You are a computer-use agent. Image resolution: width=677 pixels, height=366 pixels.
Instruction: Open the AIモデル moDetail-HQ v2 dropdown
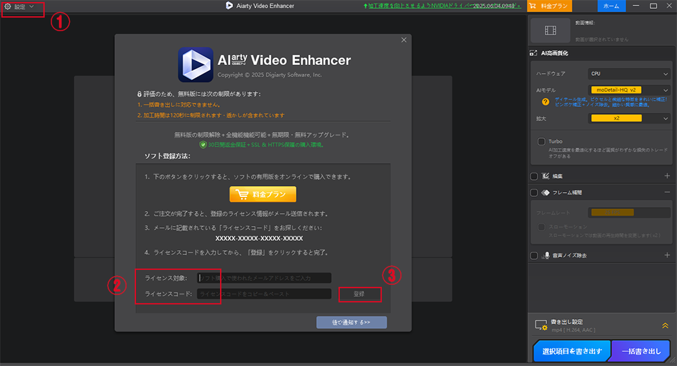coord(629,90)
